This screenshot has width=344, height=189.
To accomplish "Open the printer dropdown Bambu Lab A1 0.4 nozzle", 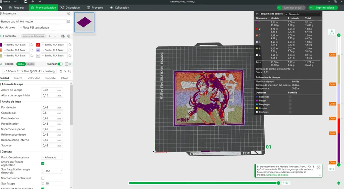I will 33,21.
